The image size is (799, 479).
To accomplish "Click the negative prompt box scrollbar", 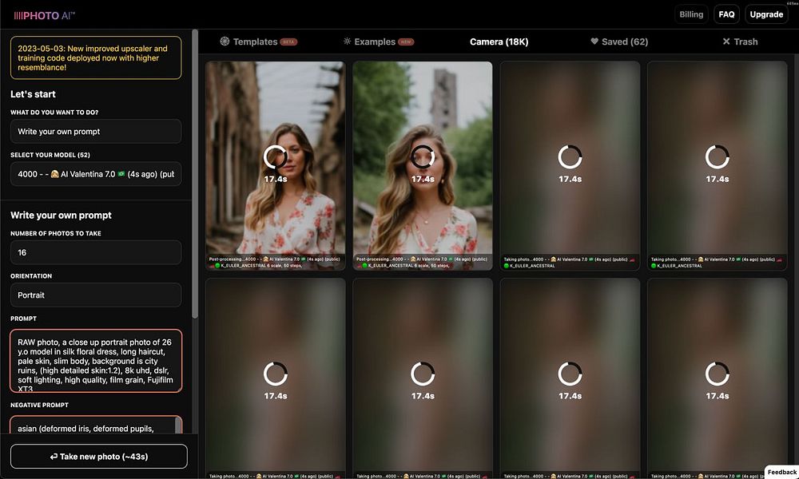I will [178, 426].
